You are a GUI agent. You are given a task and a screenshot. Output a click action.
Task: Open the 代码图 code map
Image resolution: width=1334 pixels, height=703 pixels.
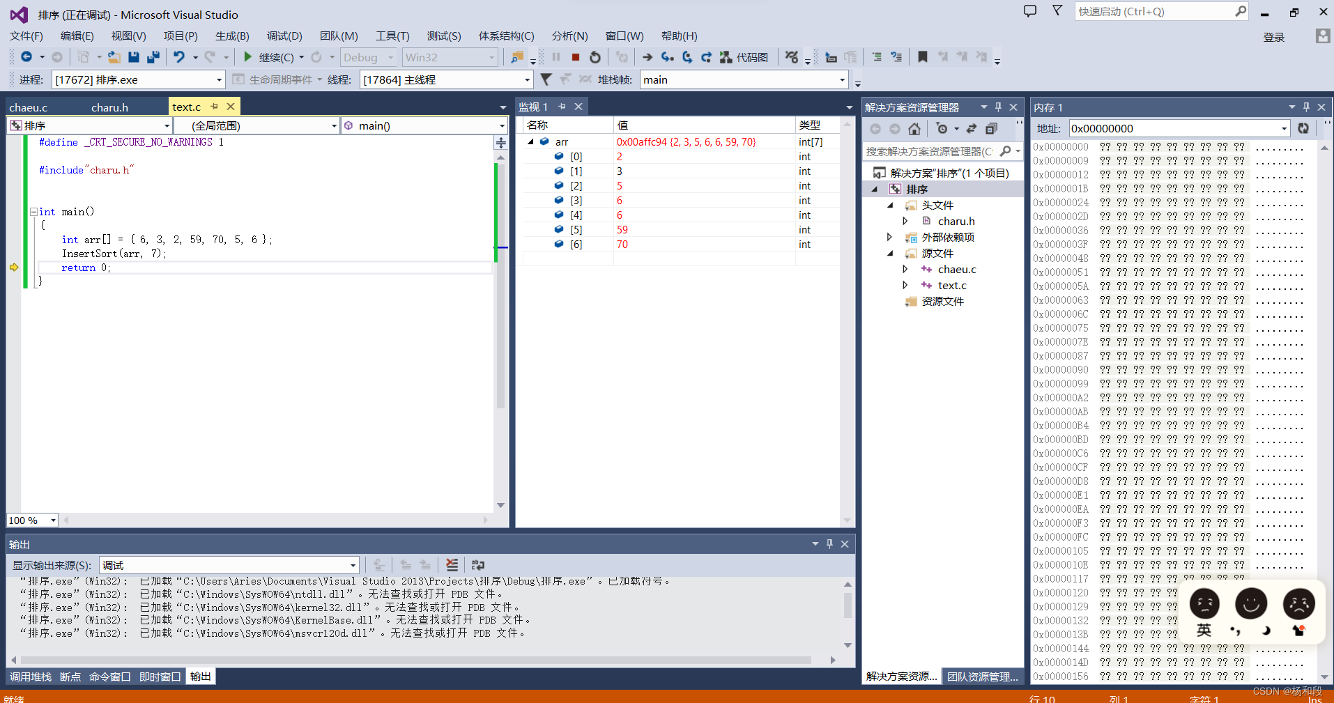(744, 57)
